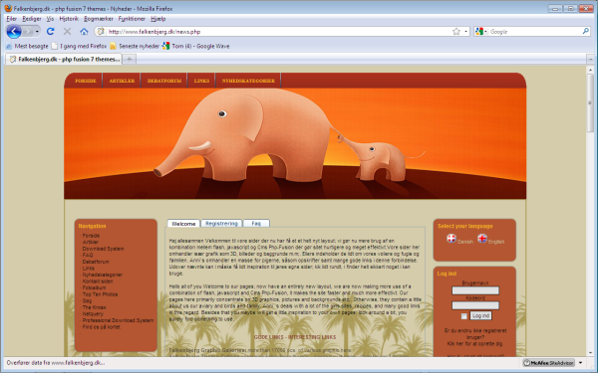Image resolution: width=598 pixels, height=373 pixels.
Task: Click the DEBATFORUM header link
Action: [164, 81]
